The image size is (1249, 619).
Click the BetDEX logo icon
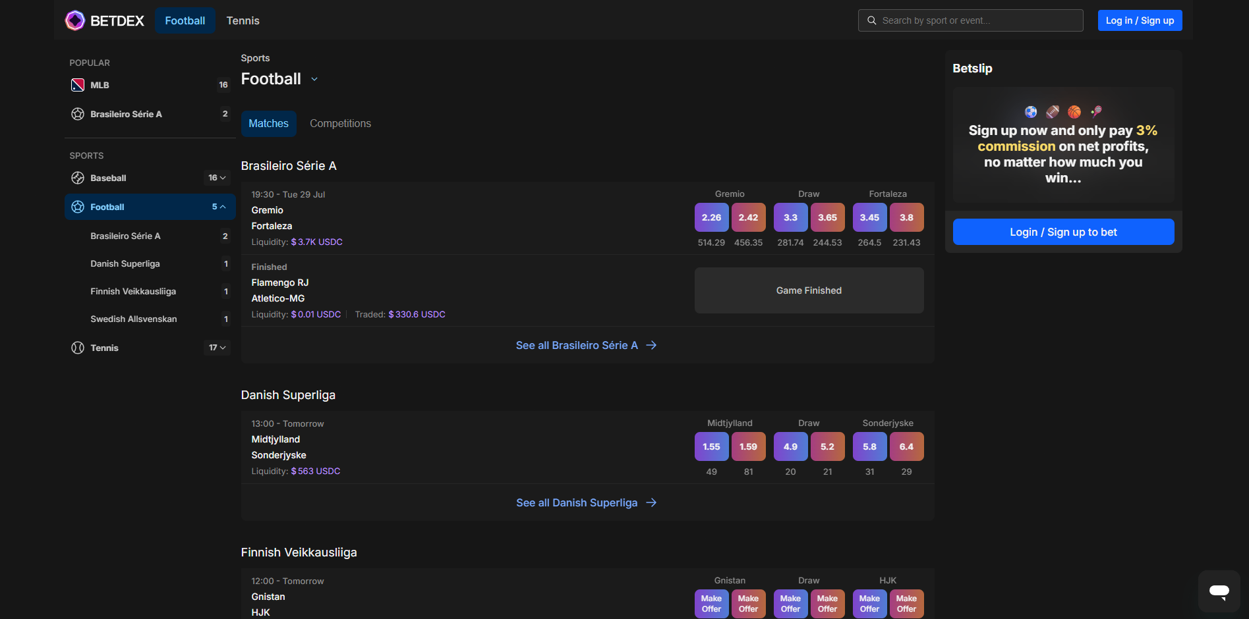75,20
